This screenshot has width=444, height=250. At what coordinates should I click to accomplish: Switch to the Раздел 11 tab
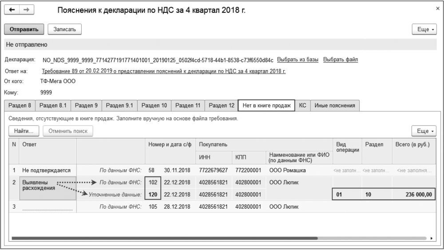188,106
